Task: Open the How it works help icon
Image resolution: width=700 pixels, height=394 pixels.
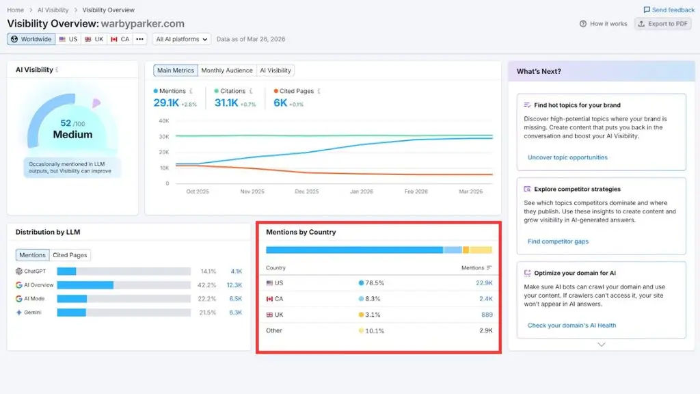Action: click(583, 24)
